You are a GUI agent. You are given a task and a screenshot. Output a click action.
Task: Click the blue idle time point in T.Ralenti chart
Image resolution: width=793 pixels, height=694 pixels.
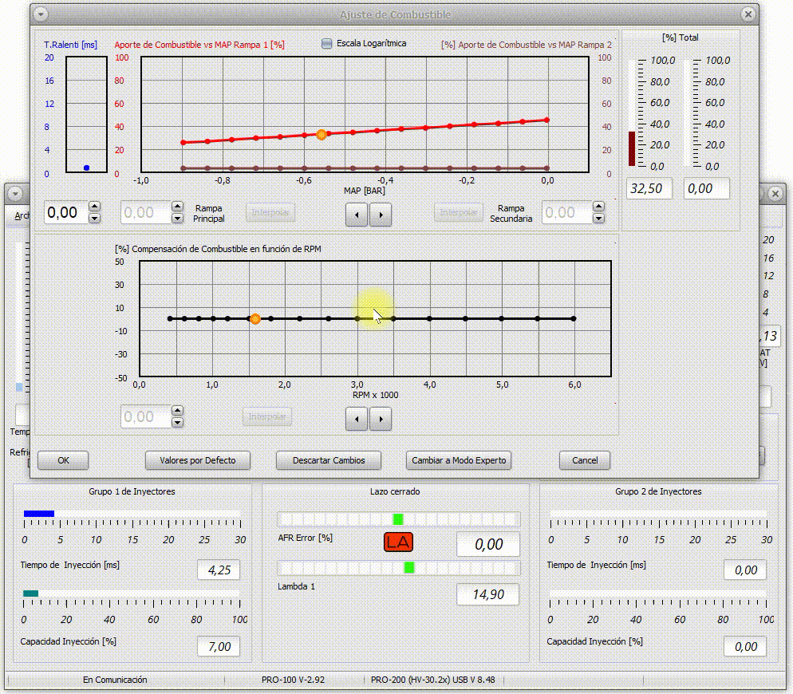tap(86, 168)
